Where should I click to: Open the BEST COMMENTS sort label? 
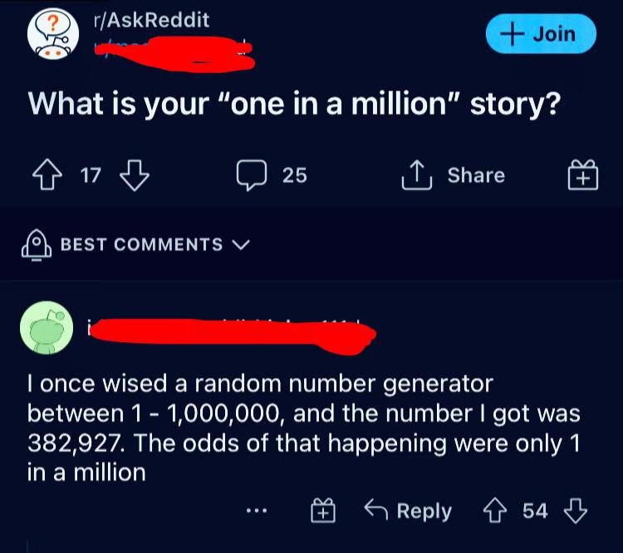tap(141, 245)
